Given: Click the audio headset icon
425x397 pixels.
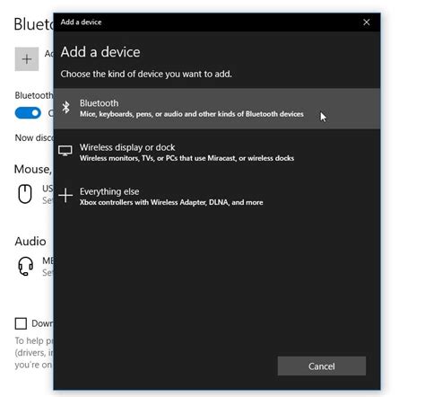Looking at the screenshot, I should click(x=26, y=266).
